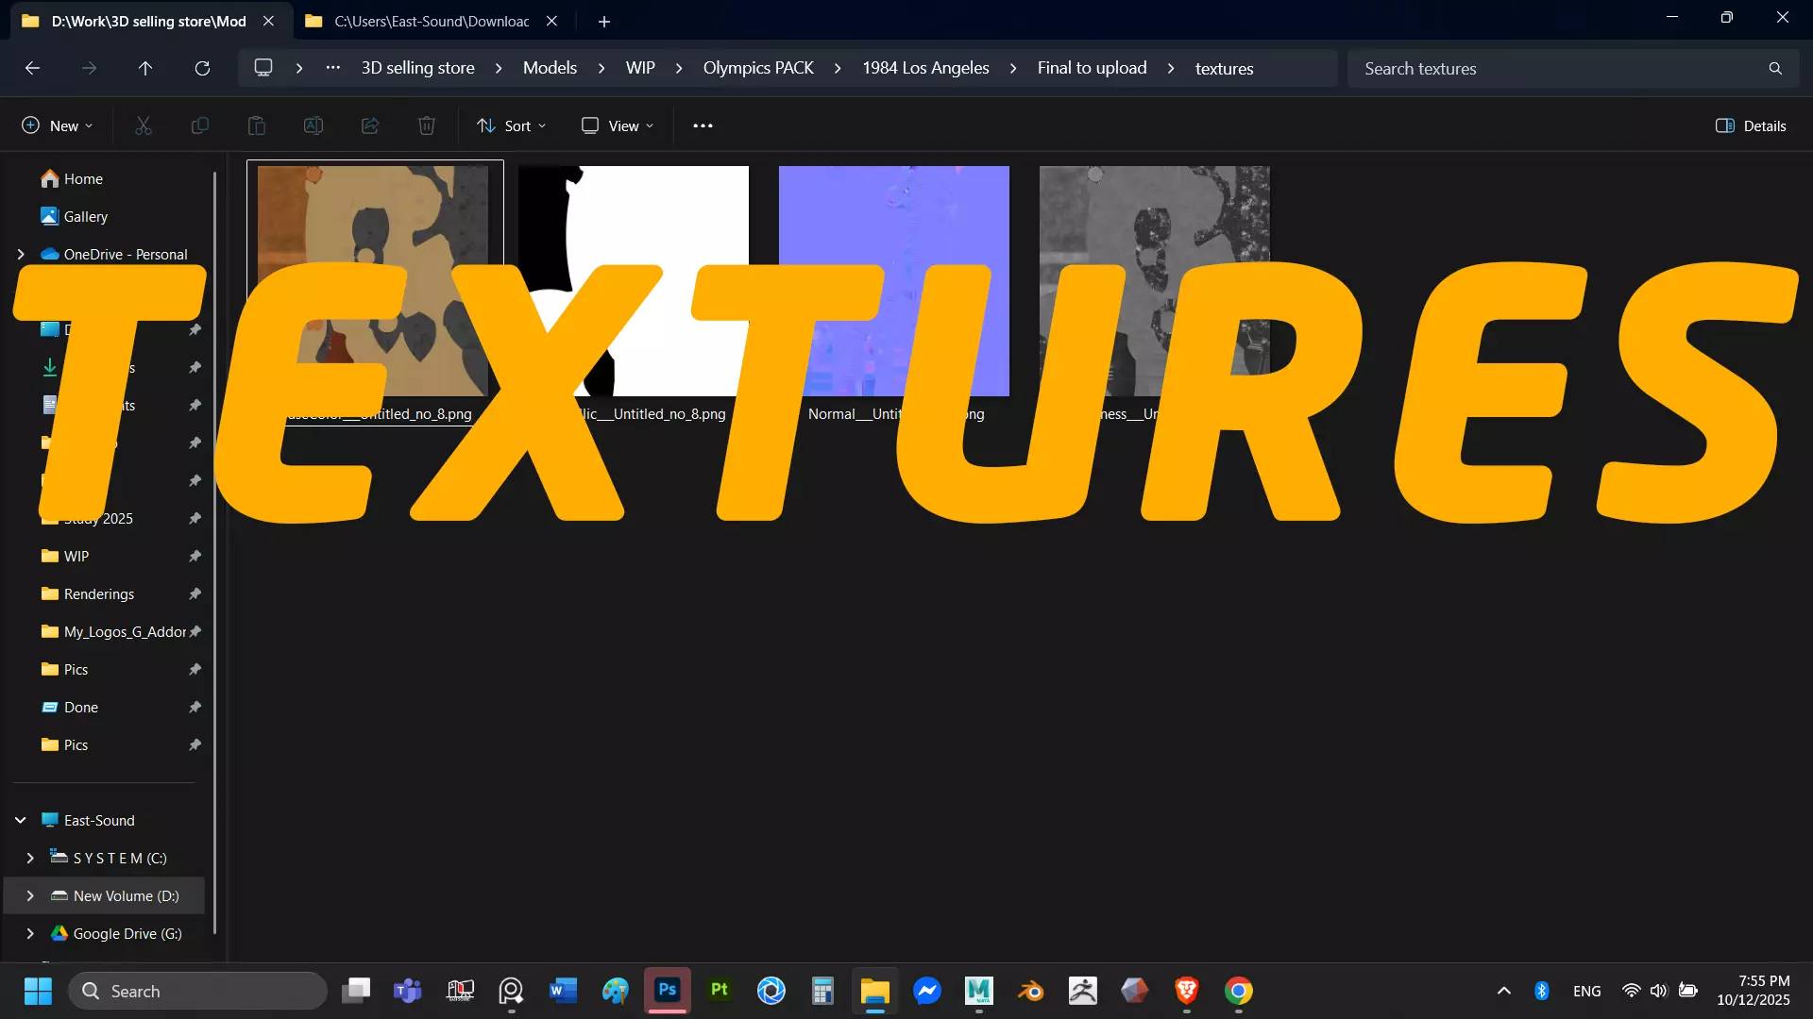Open Substance Painter from the taskbar

coord(720,991)
